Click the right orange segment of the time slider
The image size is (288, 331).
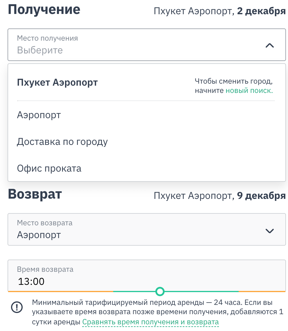tap(262, 291)
